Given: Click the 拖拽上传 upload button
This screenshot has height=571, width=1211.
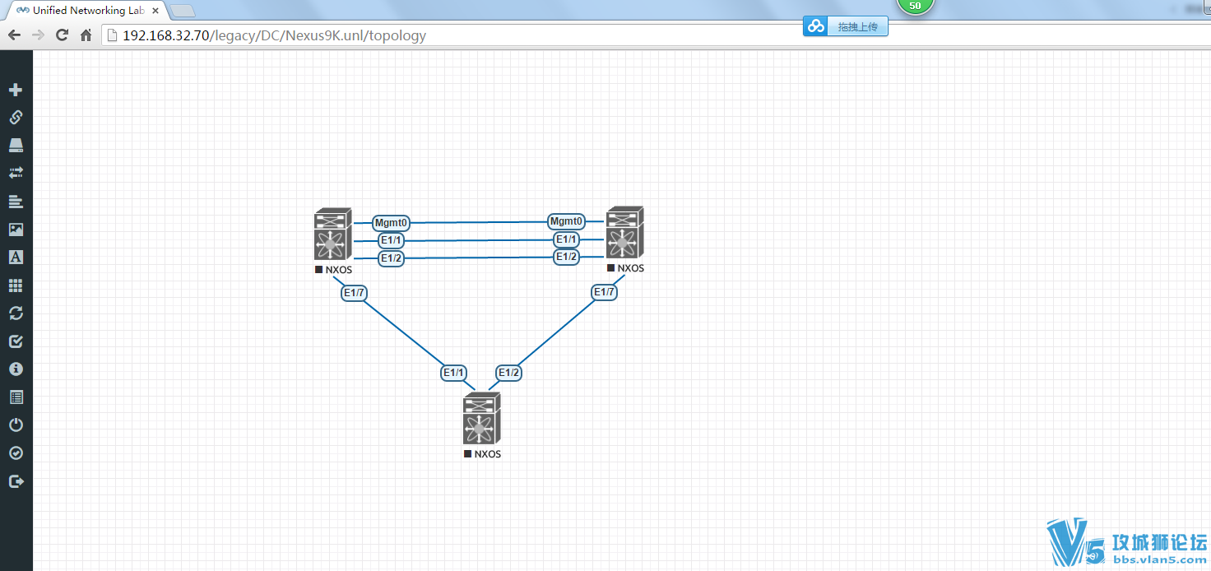Looking at the screenshot, I should (846, 26).
